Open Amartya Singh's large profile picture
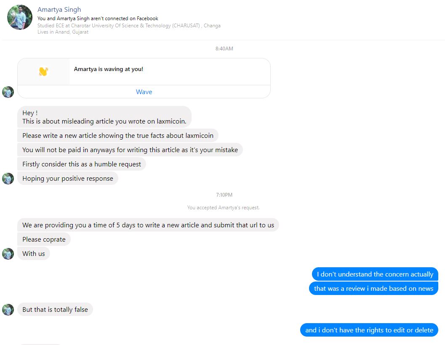The height and width of the screenshot is (345, 445). (x=20, y=17)
